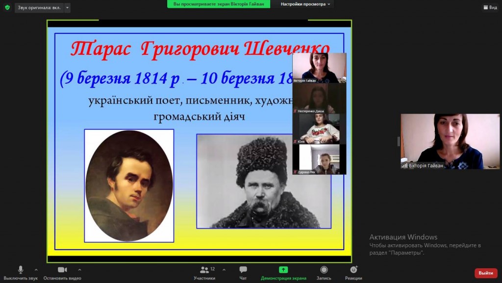Expand the arrow beside Participants

click(x=224, y=269)
